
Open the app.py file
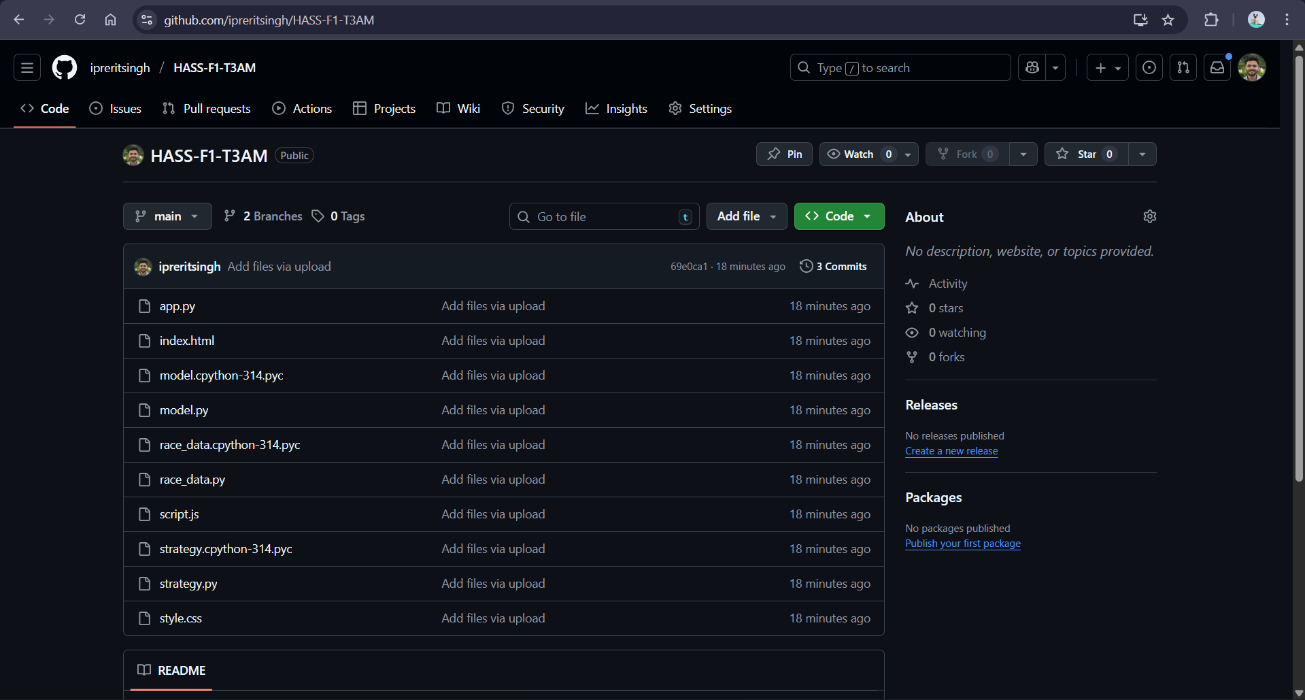click(177, 306)
